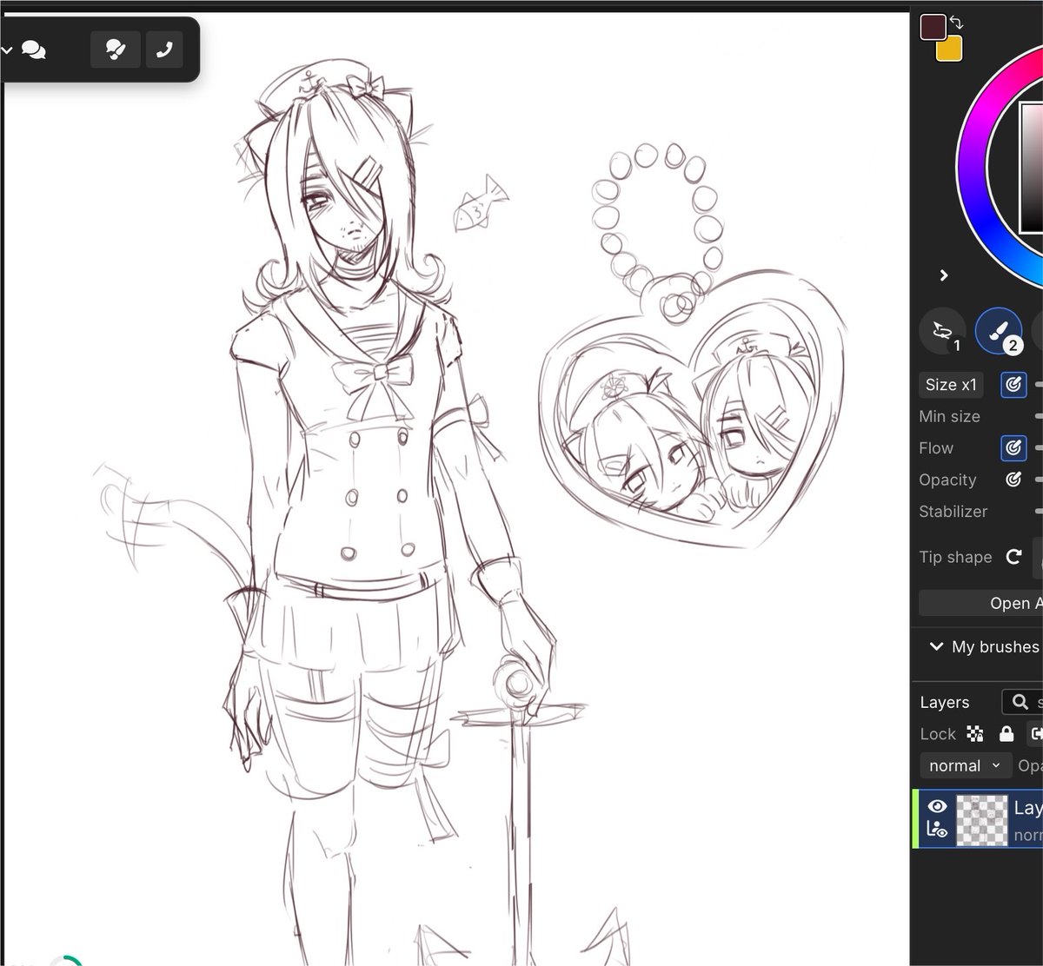Toggle pressure sensitivity for Flow
Viewport: 1043px width, 966px height.
pyautogui.click(x=1013, y=448)
